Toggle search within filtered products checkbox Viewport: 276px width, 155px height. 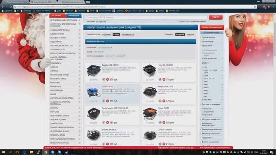pyautogui.click(x=178, y=22)
